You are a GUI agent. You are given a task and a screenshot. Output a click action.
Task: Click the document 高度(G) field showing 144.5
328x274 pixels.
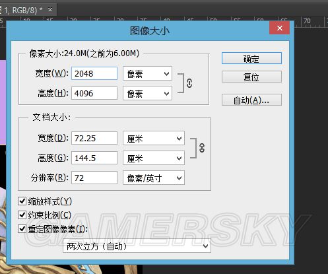[94, 158]
